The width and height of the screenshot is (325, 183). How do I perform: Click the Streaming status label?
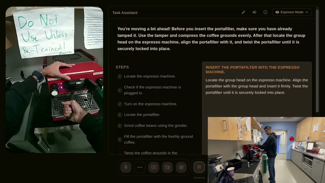tap(199, 178)
